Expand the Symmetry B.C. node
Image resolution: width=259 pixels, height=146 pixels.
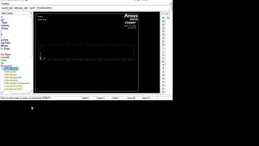coord(5,86)
